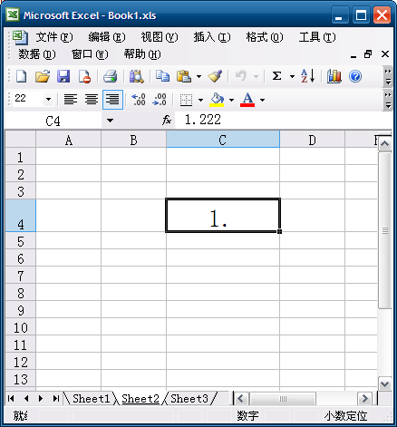Increase decimal places button
The width and height of the screenshot is (397, 427).
tap(139, 100)
